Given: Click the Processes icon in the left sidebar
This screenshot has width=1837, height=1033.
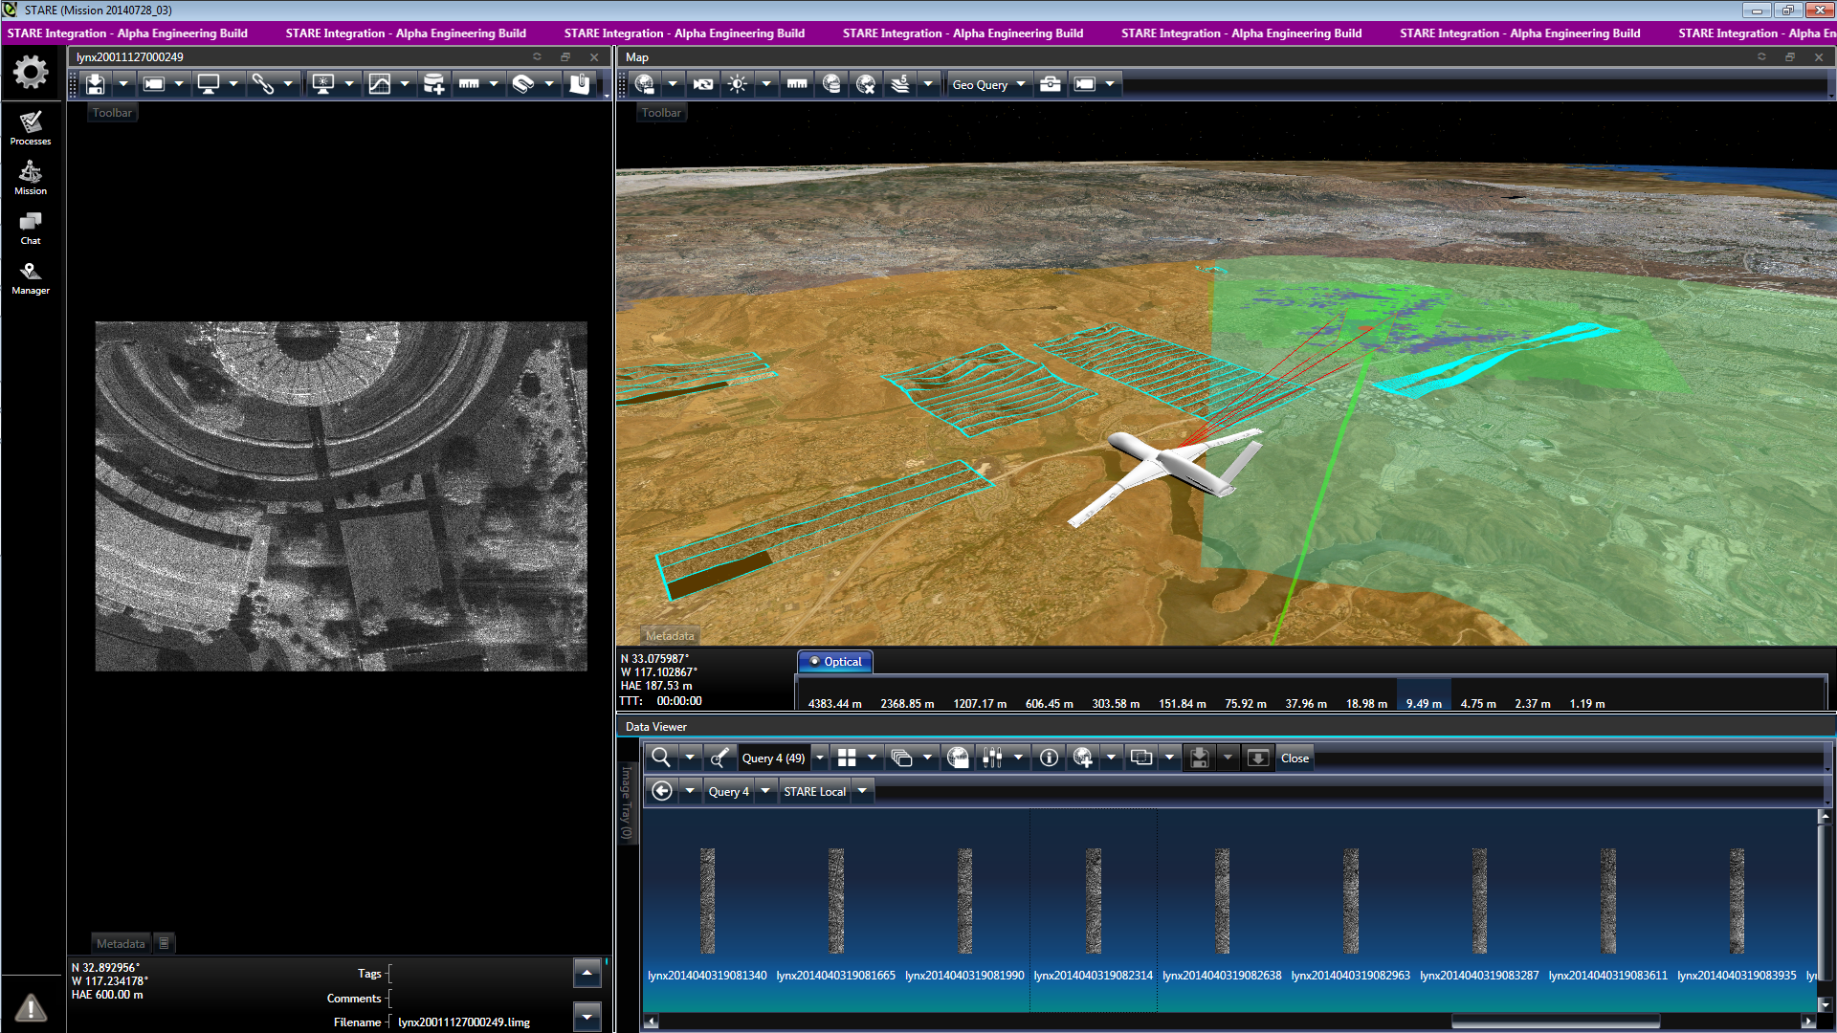Looking at the screenshot, I should point(31,127).
